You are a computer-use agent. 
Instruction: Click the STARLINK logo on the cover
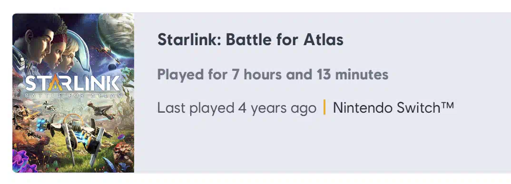pyautogui.click(x=72, y=83)
